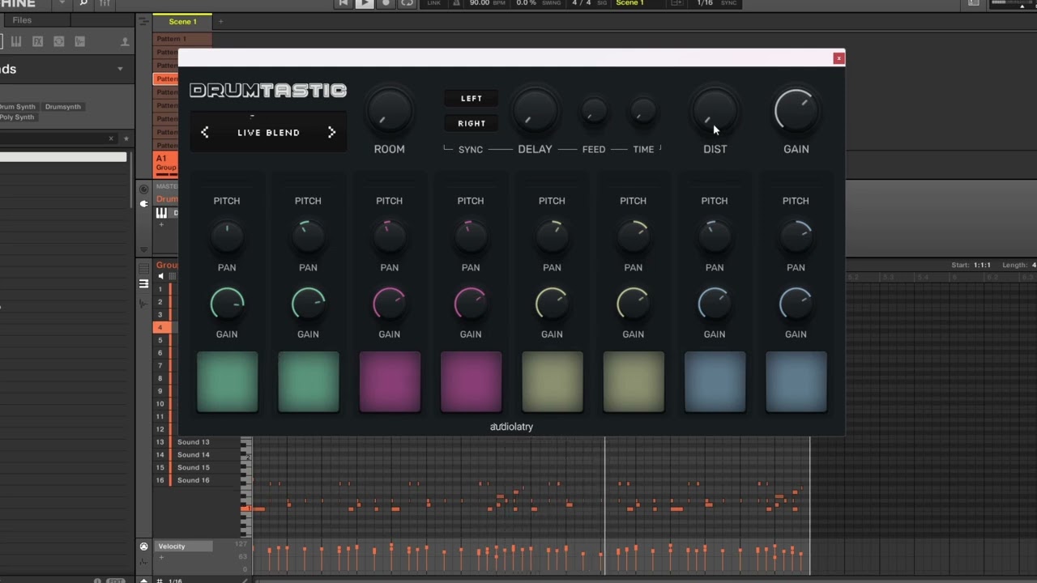This screenshot has height=583, width=1037.
Task: Click the first green pad's gain knob
Action: click(227, 304)
